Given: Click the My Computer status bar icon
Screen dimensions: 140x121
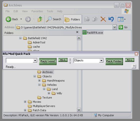Looking at the screenshot, I should [x=95, y=115].
